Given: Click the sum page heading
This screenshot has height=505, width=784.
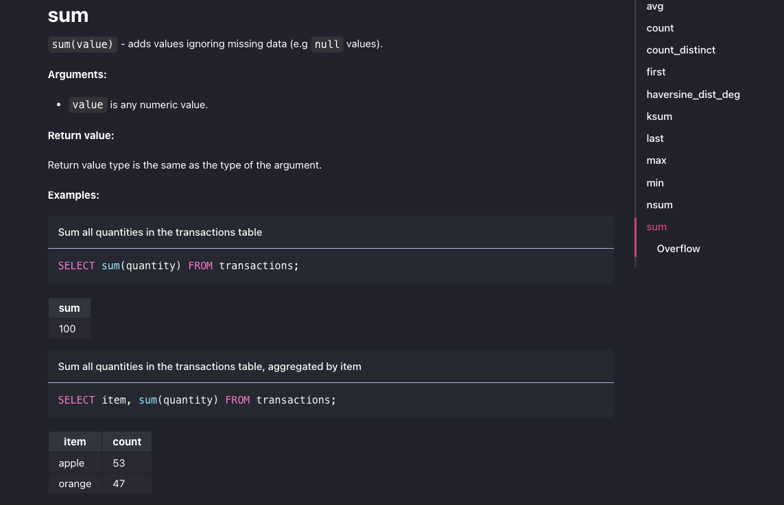Looking at the screenshot, I should (x=68, y=16).
